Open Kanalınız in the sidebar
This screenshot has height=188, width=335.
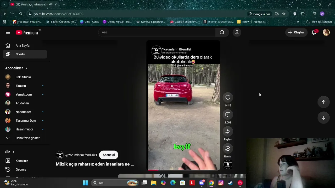25,161
